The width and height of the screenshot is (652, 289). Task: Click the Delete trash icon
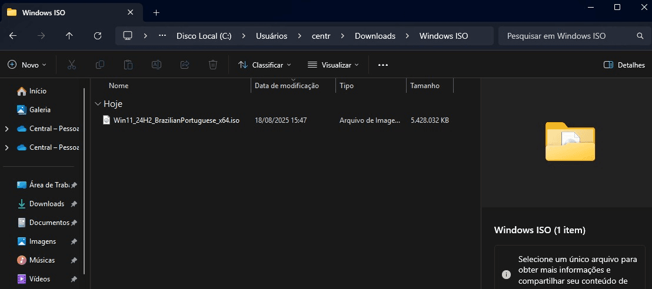click(213, 65)
